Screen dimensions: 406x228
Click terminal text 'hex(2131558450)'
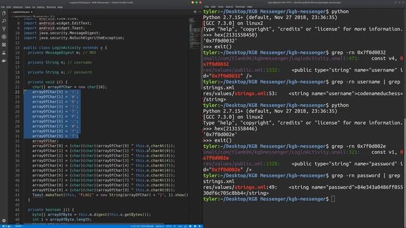point(236,35)
